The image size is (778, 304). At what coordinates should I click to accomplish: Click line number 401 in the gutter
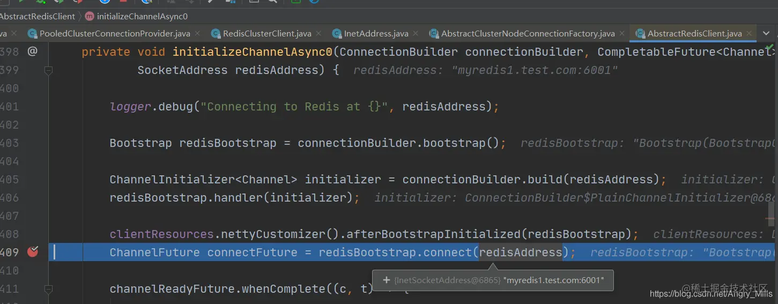click(10, 107)
